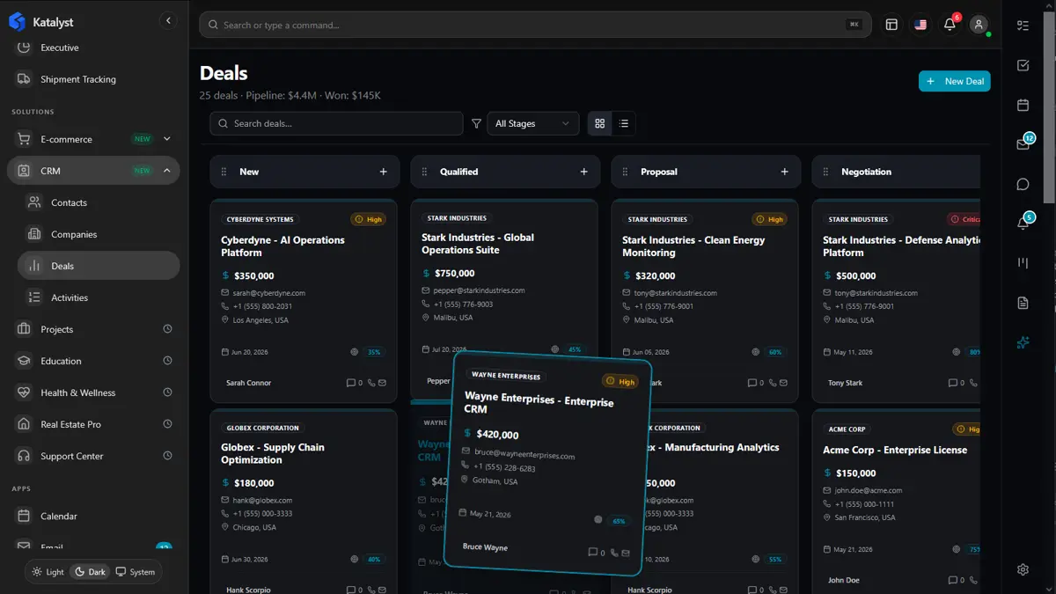The image size is (1056, 594).
Task: Switch to board grid view
Action: click(600, 123)
